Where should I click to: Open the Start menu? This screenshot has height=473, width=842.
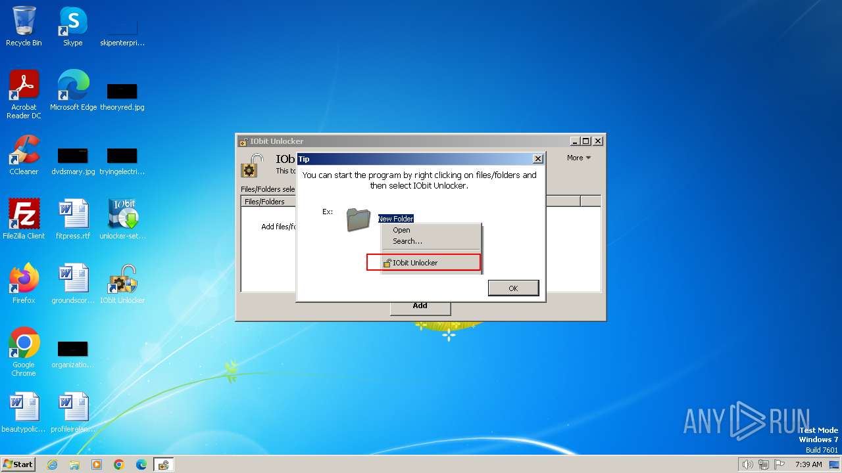(18, 464)
